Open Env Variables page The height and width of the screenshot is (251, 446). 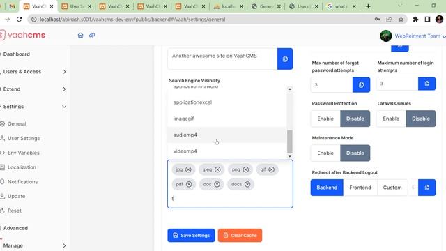[24, 153]
